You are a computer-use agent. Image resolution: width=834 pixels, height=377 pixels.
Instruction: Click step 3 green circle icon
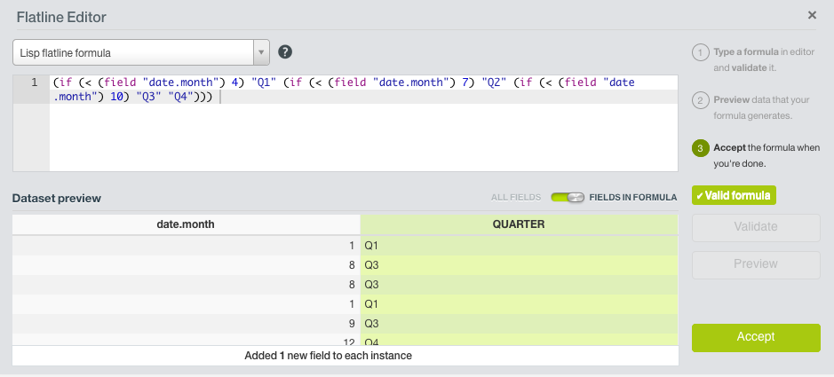(x=701, y=148)
